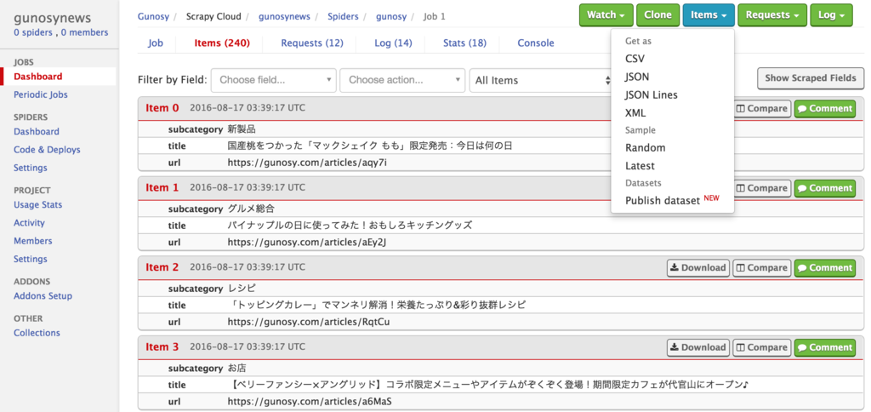Switch to the Console tab
Image resolution: width=871 pixels, height=412 pixels.
(x=536, y=43)
